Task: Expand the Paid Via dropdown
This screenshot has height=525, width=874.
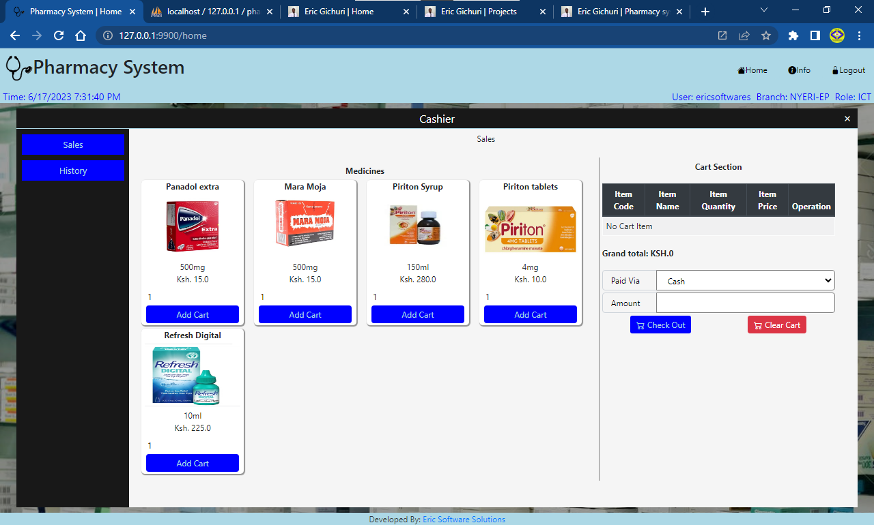Action: point(745,281)
